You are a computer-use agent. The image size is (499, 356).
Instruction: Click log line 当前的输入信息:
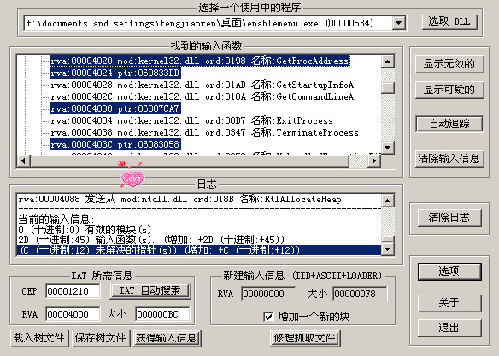point(56,219)
